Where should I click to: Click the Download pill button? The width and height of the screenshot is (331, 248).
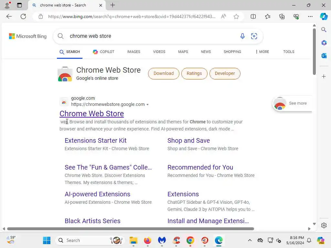coord(164,74)
